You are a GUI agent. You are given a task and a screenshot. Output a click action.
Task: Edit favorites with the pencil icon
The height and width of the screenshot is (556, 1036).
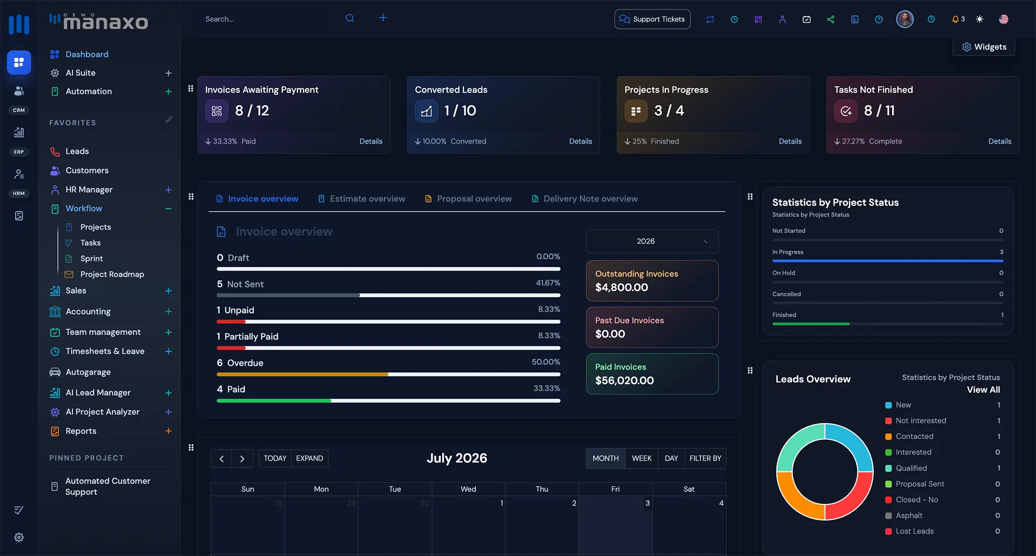pyautogui.click(x=169, y=120)
